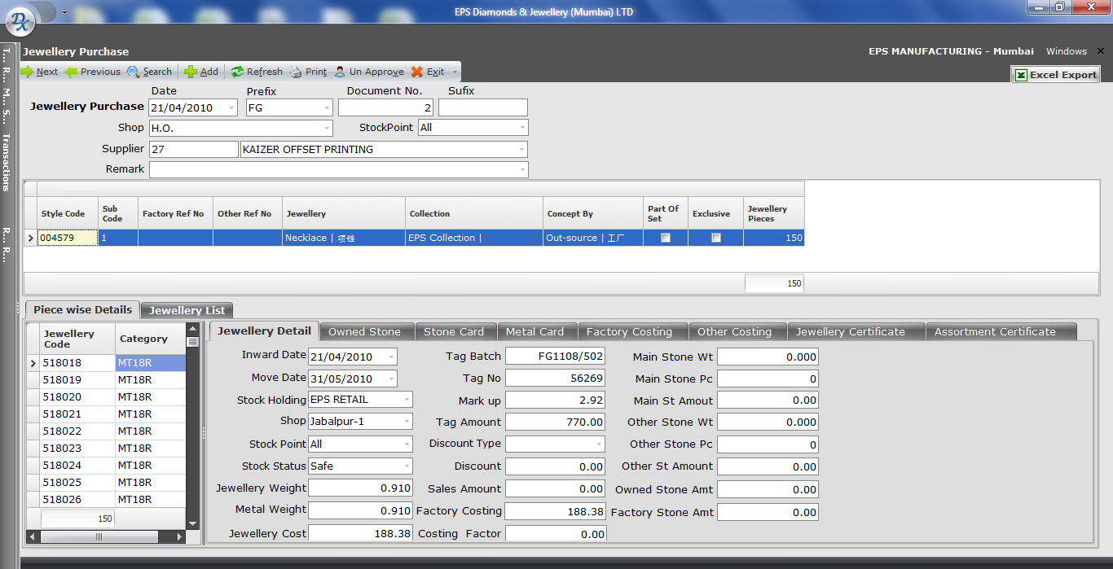The width and height of the screenshot is (1113, 569).
Task: Open the Stone Card tab
Action: click(x=454, y=332)
